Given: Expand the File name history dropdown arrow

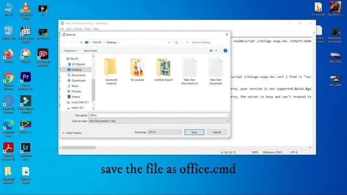Looking at the screenshot, I should tap(228, 115).
